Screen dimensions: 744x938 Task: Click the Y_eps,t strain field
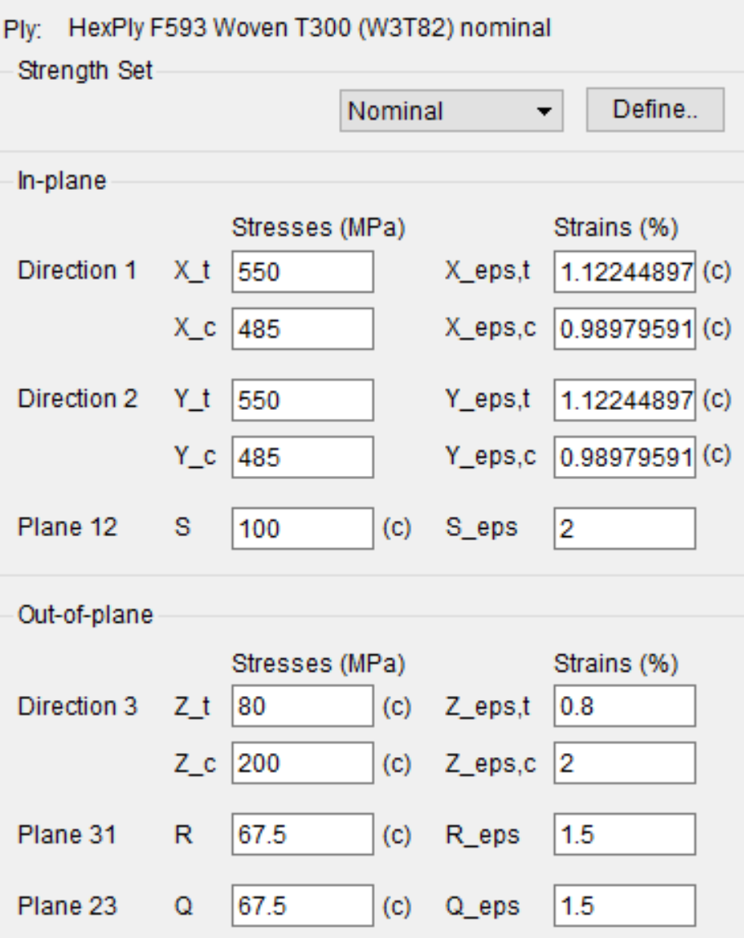pyautogui.click(x=624, y=400)
